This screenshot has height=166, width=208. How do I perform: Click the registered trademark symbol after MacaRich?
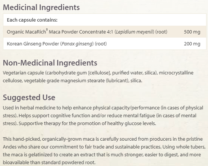[47, 29]
